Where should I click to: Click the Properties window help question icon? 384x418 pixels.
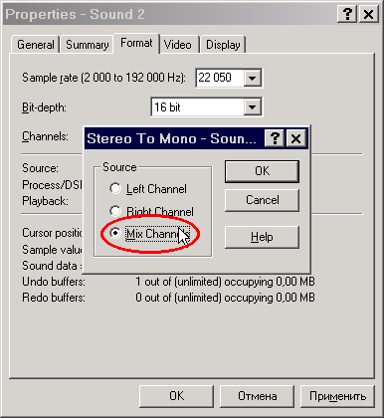pyautogui.click(x=347, y=14)
